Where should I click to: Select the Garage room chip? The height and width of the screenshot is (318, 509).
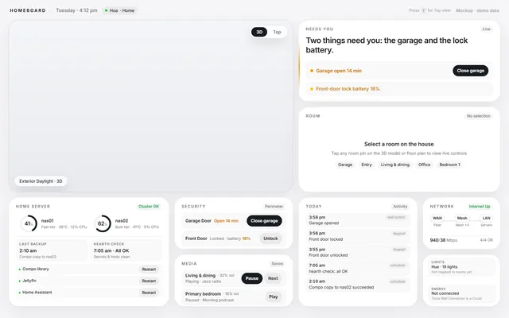(x=345, y=165)
